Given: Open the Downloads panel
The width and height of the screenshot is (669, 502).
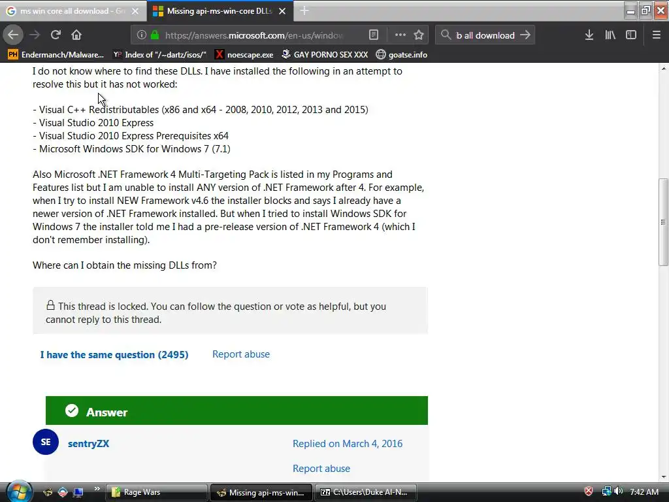Looking at the screenshot, I should (x=589, y=35).
